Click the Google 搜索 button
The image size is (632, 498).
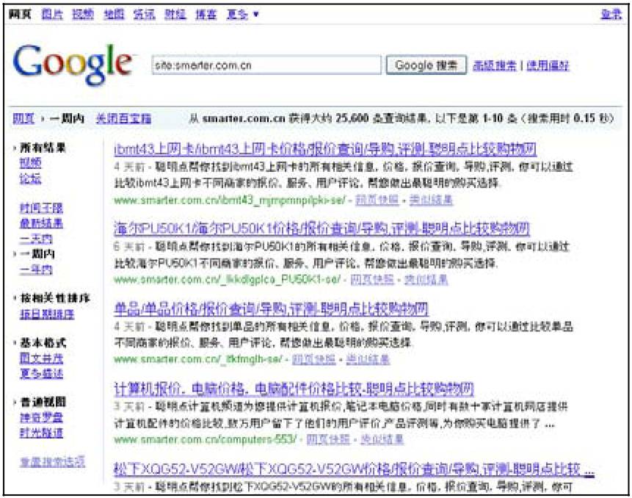point(426,65)
